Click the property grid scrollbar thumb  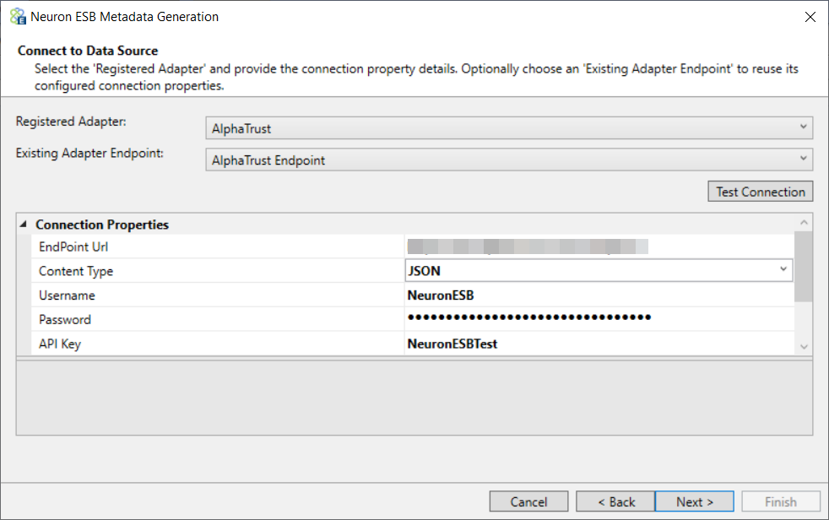804,267
